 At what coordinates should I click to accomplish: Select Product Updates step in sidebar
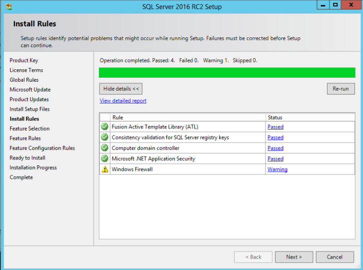click(x=29, y=99)
